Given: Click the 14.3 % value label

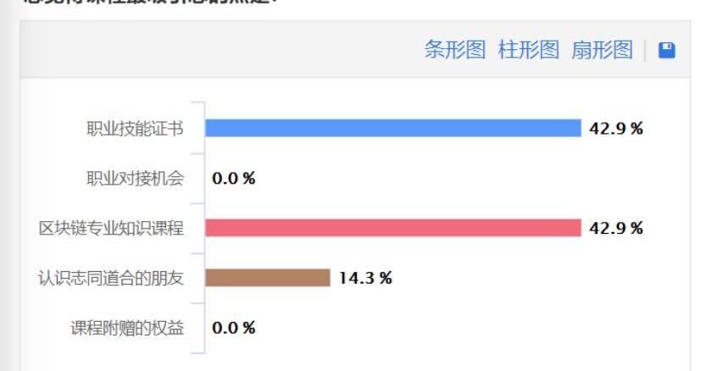Looking at the screenshot, I should 365,278.
